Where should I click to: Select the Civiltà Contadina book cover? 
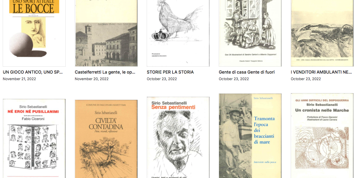click(x=106, y=139)
